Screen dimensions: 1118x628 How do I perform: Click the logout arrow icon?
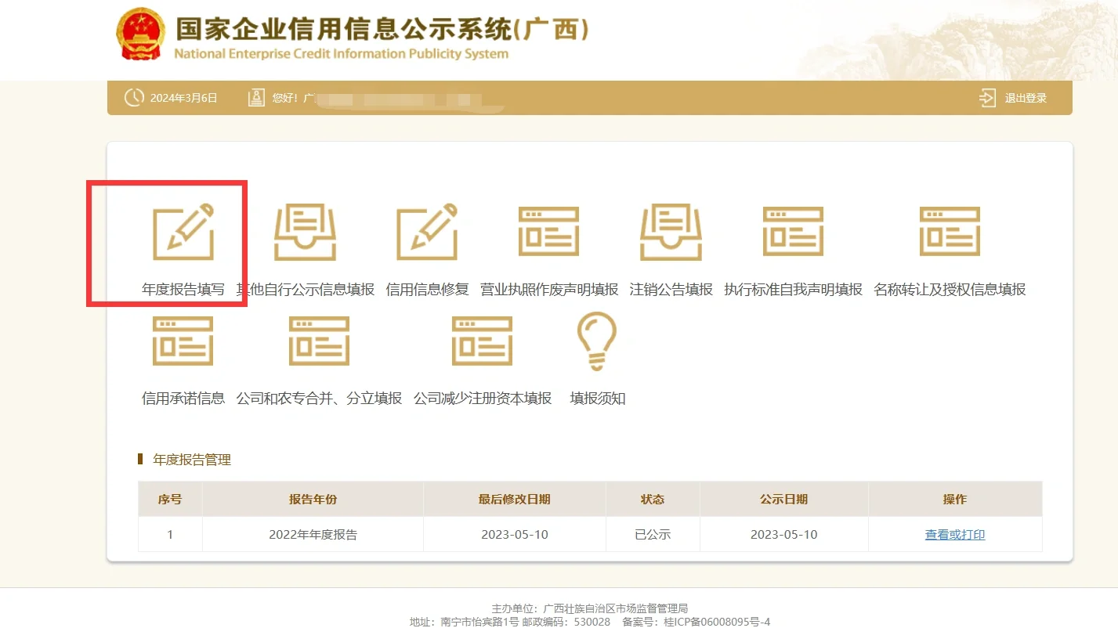[x=987, y=98]
